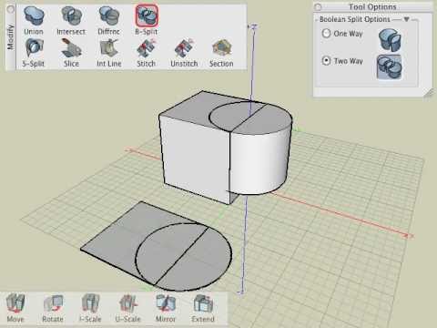Screen dimensions: 437x328
Task: Click the Two Way preview thumbnail
Action: click(390, 67)
